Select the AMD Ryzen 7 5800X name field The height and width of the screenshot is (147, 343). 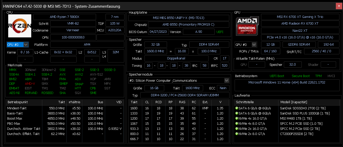pyautogui.click(x=65, y=17)
